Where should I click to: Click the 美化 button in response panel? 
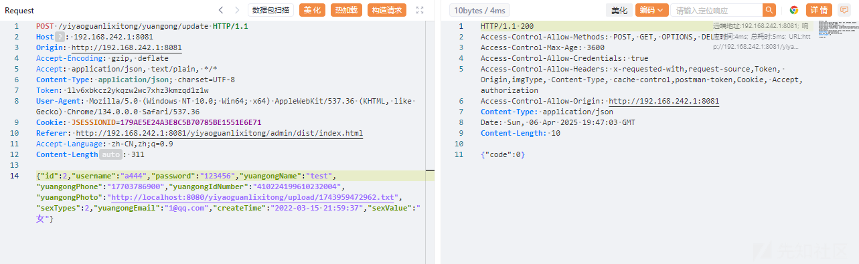pos(619,10)
